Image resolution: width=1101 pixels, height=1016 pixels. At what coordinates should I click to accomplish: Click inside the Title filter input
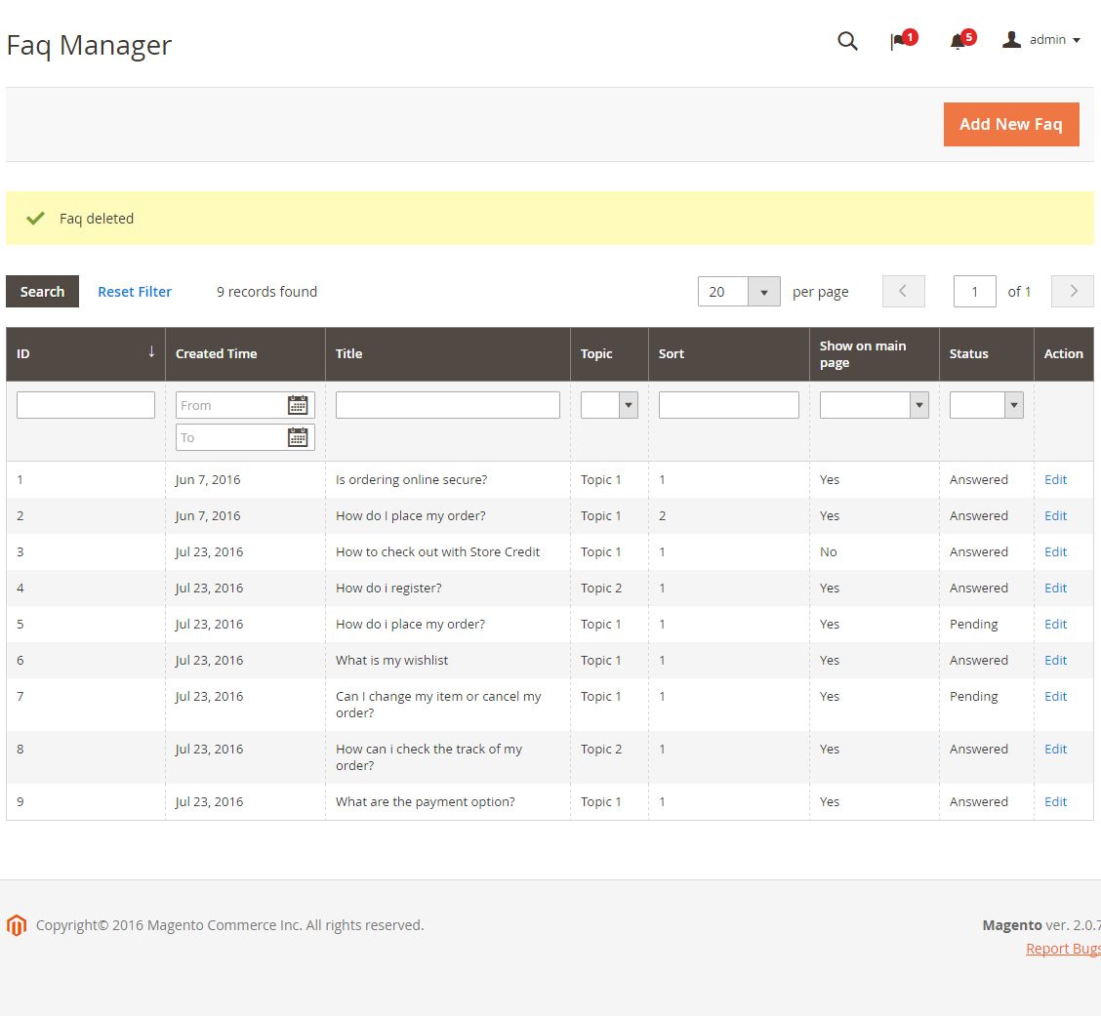[447, 404]
